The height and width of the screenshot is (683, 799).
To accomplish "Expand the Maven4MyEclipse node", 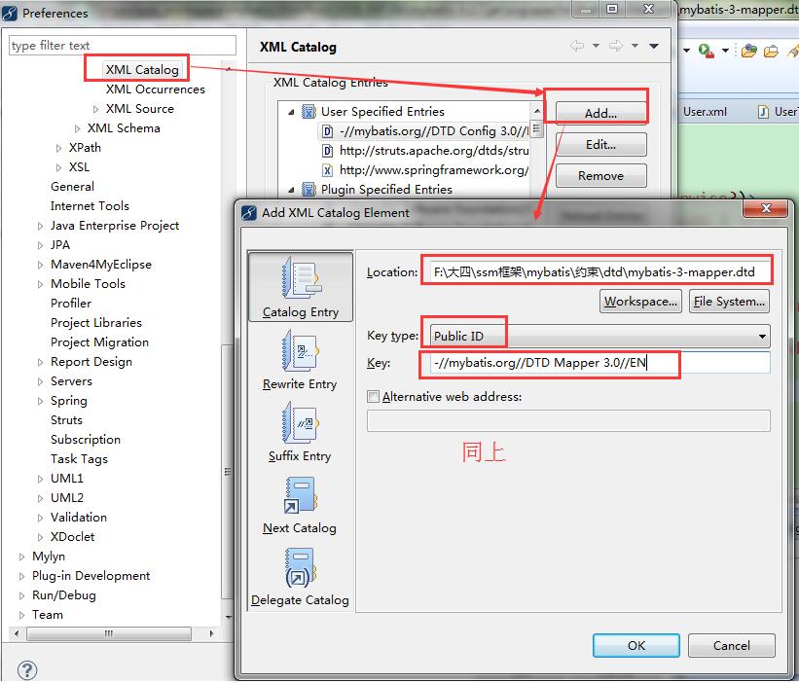I will click(40, 265).
